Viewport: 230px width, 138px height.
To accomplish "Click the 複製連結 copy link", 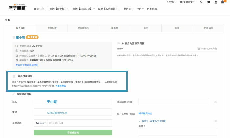I will [x=60, y=85].
